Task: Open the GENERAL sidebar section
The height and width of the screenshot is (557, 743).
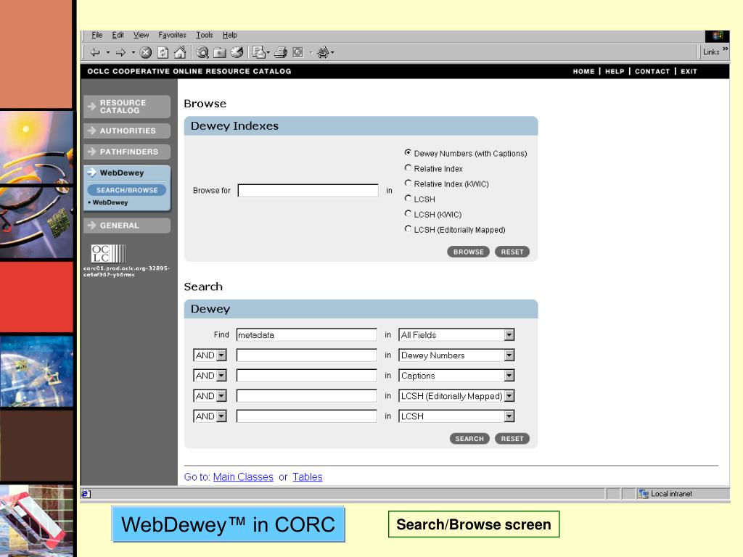Action: [x=127, y=226]
